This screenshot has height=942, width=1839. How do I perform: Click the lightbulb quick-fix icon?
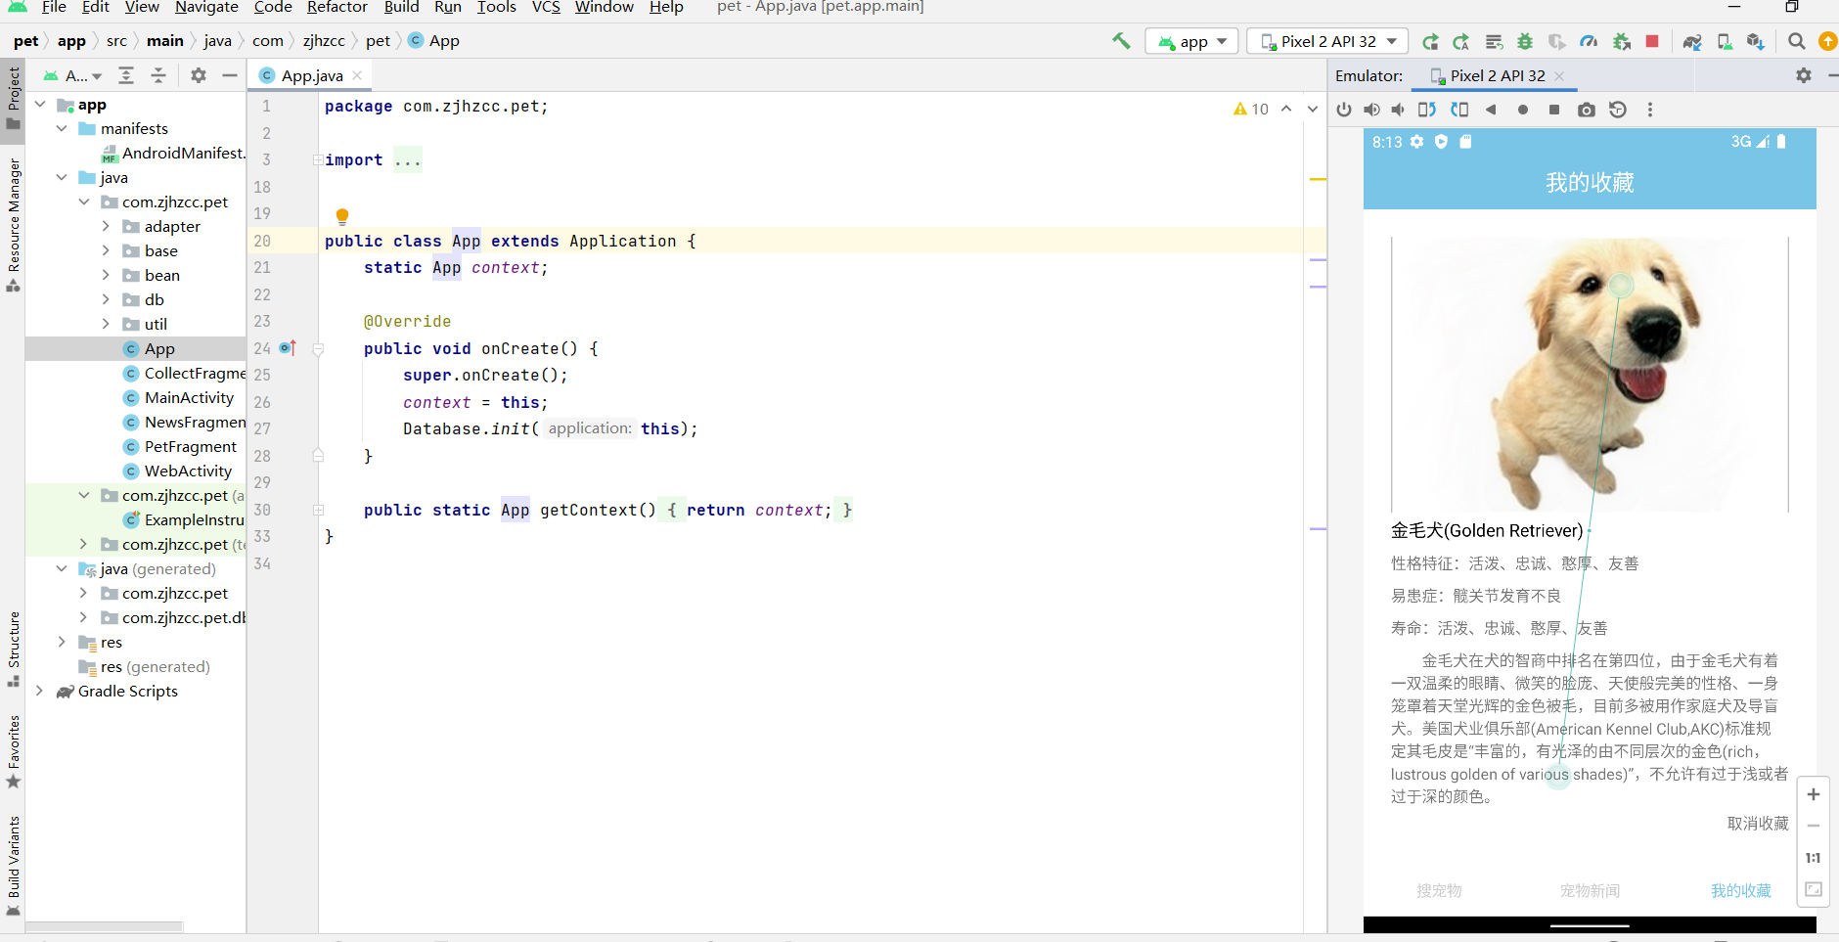[342, 216]
